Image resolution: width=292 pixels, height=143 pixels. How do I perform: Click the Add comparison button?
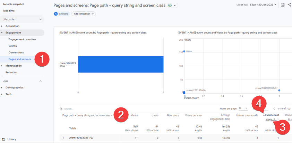(84, 14)
